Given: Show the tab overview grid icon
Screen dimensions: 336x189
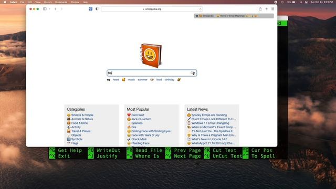Looking at the screenshot, I should [272, 9].
